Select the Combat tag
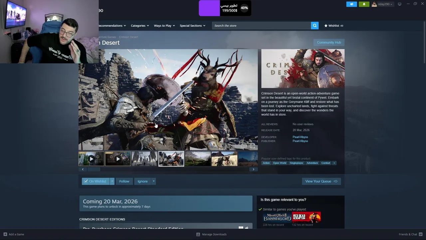Viewport: 426px width, 240px height. click(325, 163)
